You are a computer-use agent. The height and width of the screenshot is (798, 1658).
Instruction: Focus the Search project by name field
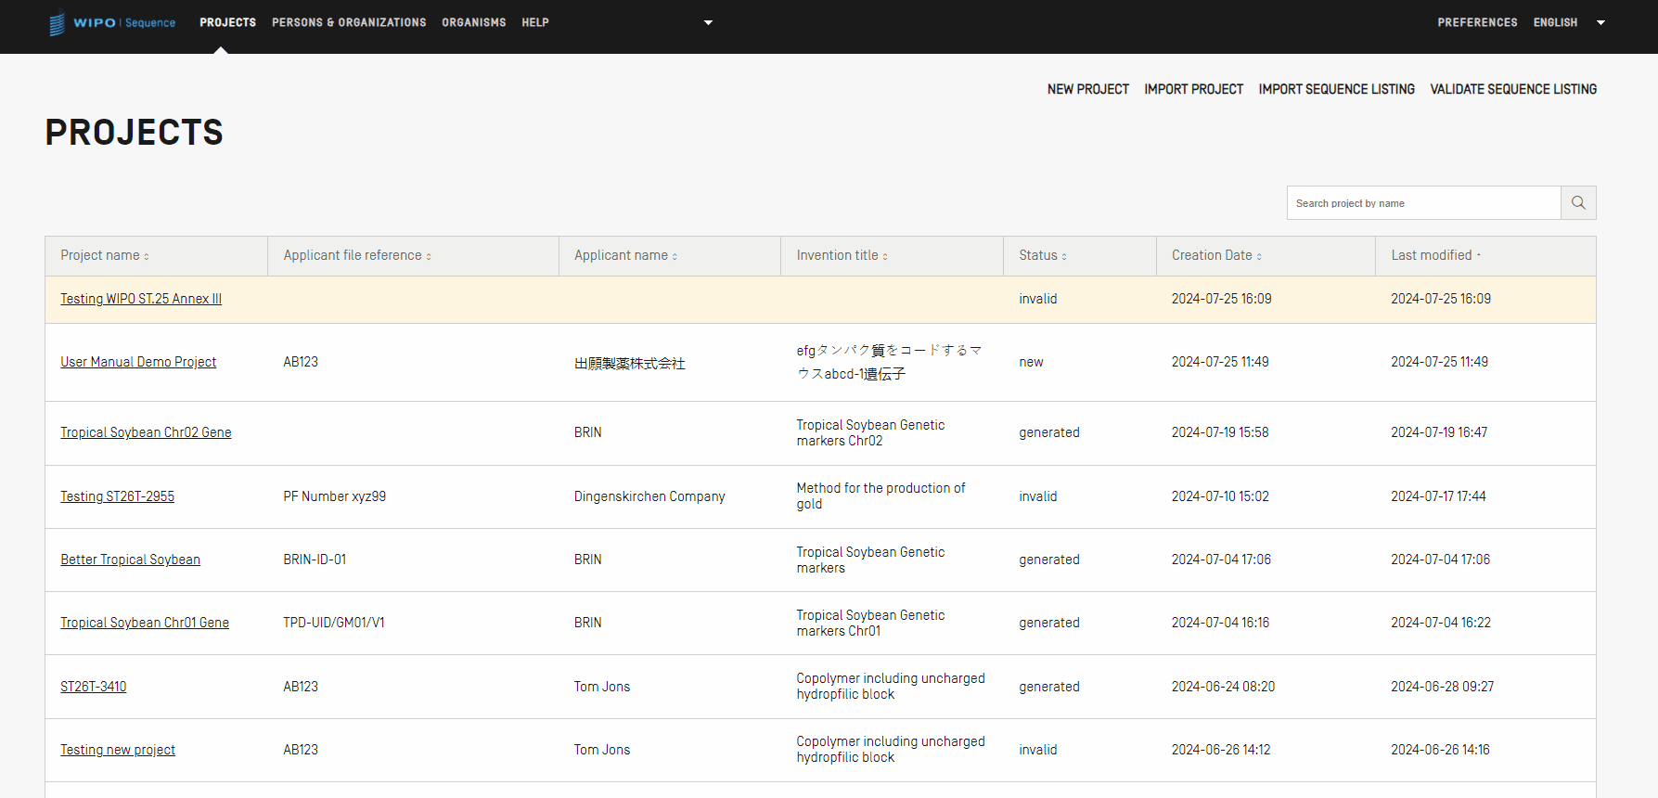[x=1423, y=203]
